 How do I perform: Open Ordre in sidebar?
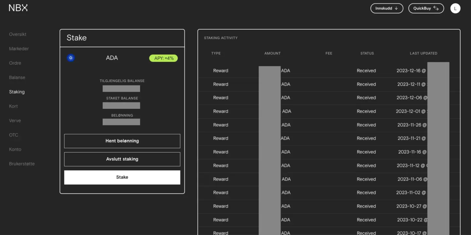[x=15, y=63]
